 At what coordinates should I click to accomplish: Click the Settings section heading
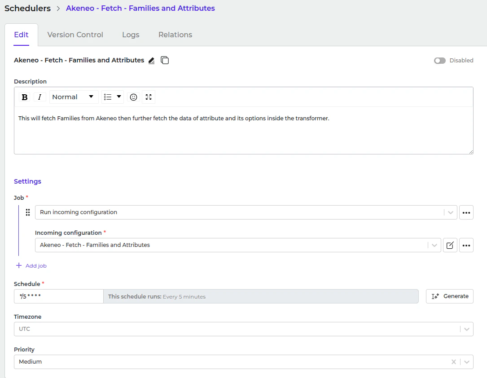[x=28, y=181]
